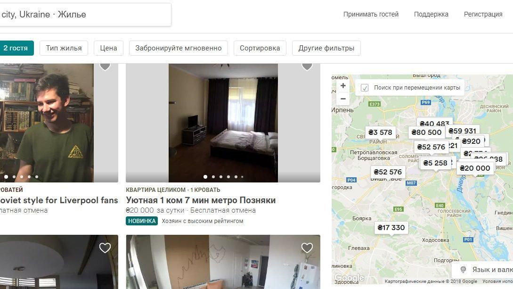
Task: Open the 'Цена' price filter
Action: [x=109, y=48]
